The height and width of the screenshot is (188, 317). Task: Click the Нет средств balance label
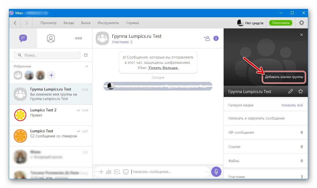[x=254, y=23]
